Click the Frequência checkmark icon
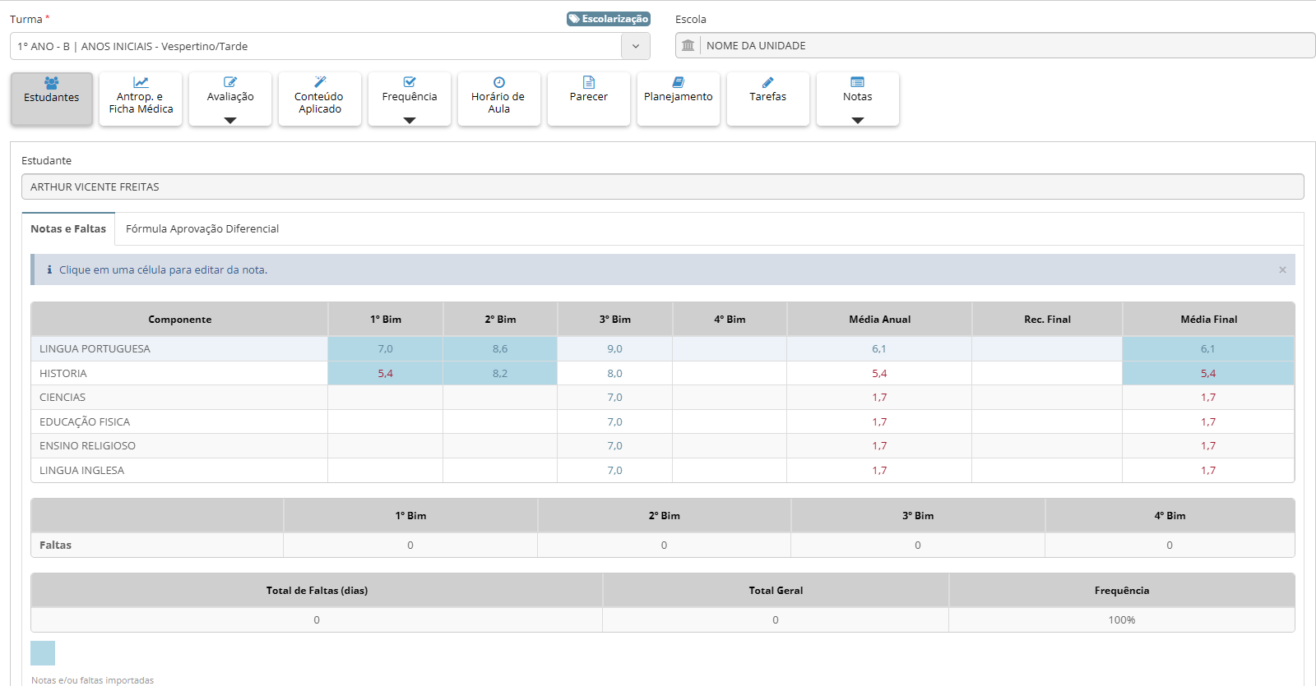The width and height of the screenshot is (1316, 686). point(410,82)
